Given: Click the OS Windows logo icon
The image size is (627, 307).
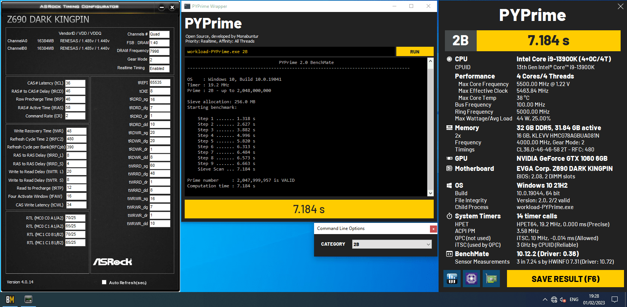Looking at the screenshot, I should [449, 185].
